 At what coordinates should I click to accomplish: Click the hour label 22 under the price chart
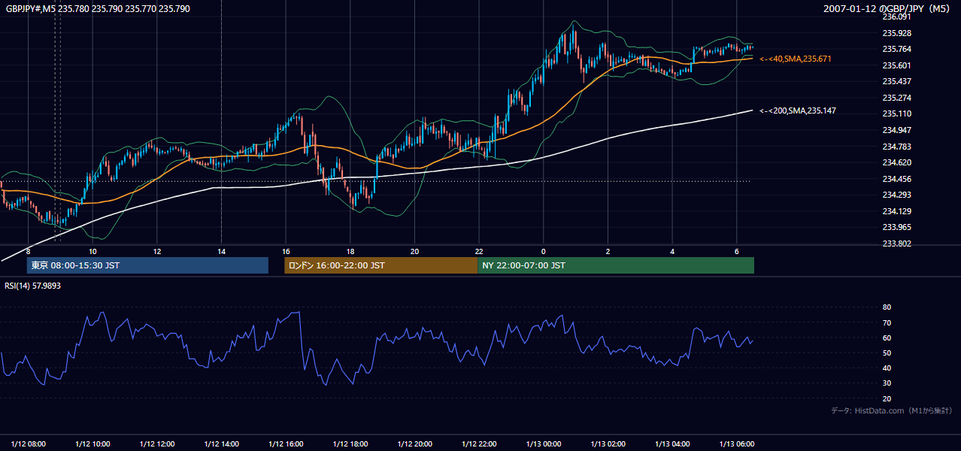pyautogui.click(x=479, y=251)
